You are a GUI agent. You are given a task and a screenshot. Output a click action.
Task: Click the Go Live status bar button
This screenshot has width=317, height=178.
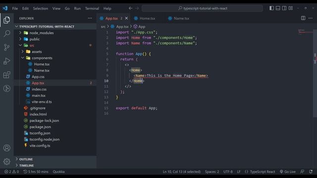[x=288, y=172]
